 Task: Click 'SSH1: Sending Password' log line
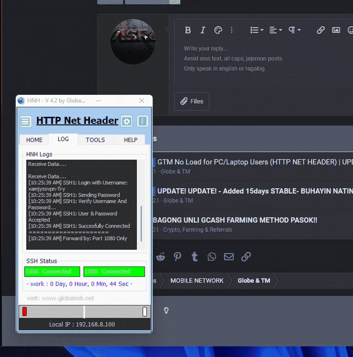(x=74, y=195)
